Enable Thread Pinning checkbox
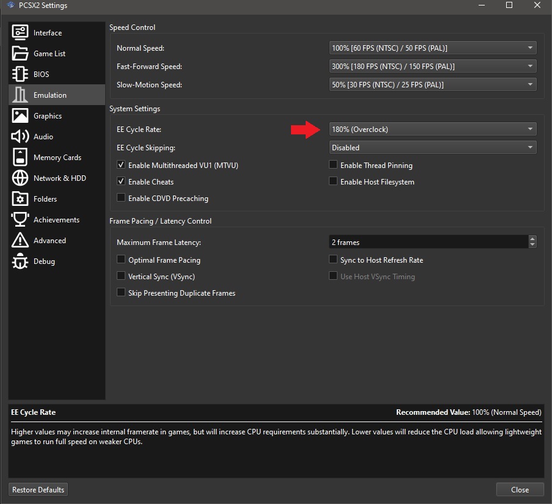 [333, 164]
